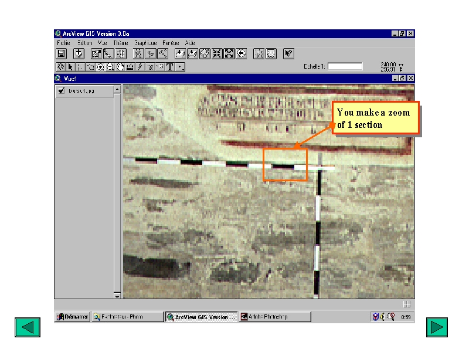Click Zoom to Previous Extent icon
Image resolution: width=469 pixels, height=352 pixels.
(x=242, y=54)
